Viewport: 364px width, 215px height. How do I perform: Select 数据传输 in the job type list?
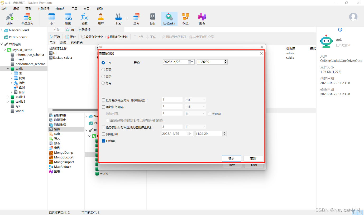60,115
